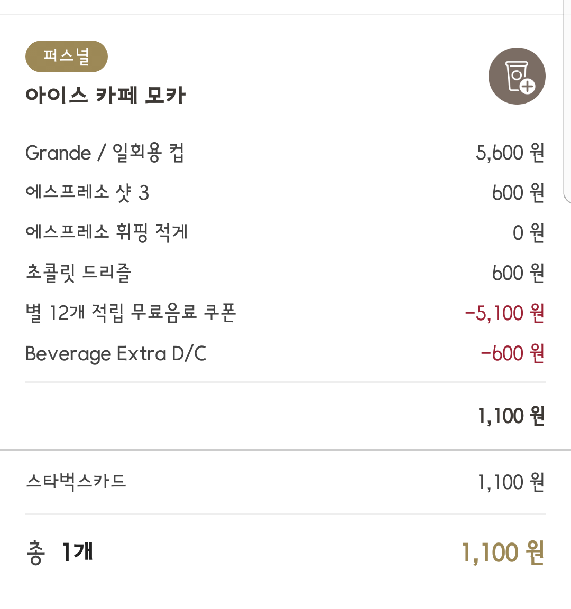Tap the 초콜릿 드리즐 600 원 price
Image resolution: width=571 pixels, height=609 pixels.
518,273
